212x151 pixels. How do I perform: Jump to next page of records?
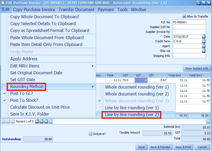(x=41, y=121)
